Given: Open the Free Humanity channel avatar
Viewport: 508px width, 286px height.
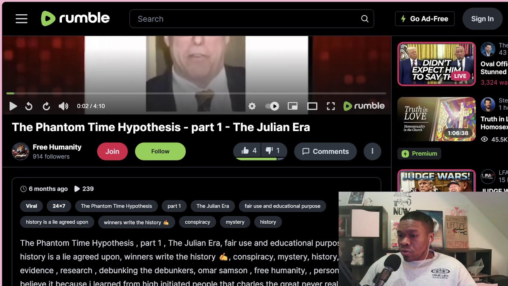Looking at the screenshot, I should [21, 151].
